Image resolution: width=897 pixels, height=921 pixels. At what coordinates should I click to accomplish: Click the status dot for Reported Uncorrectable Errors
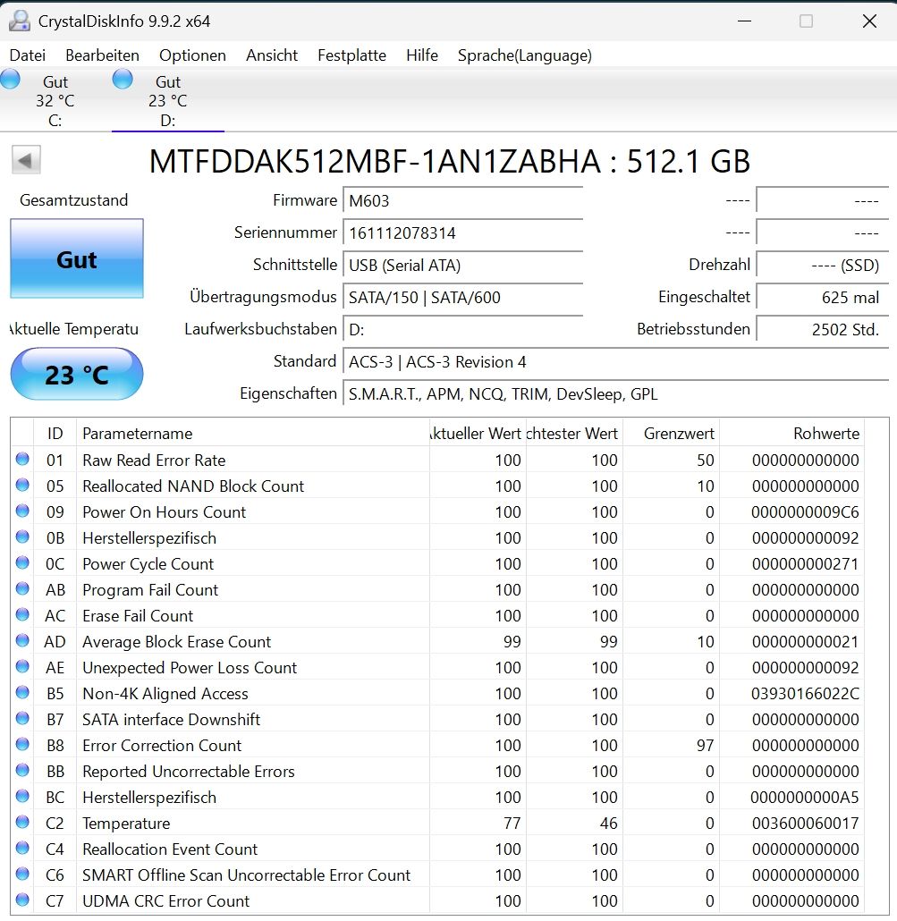(x=22, y=770)
